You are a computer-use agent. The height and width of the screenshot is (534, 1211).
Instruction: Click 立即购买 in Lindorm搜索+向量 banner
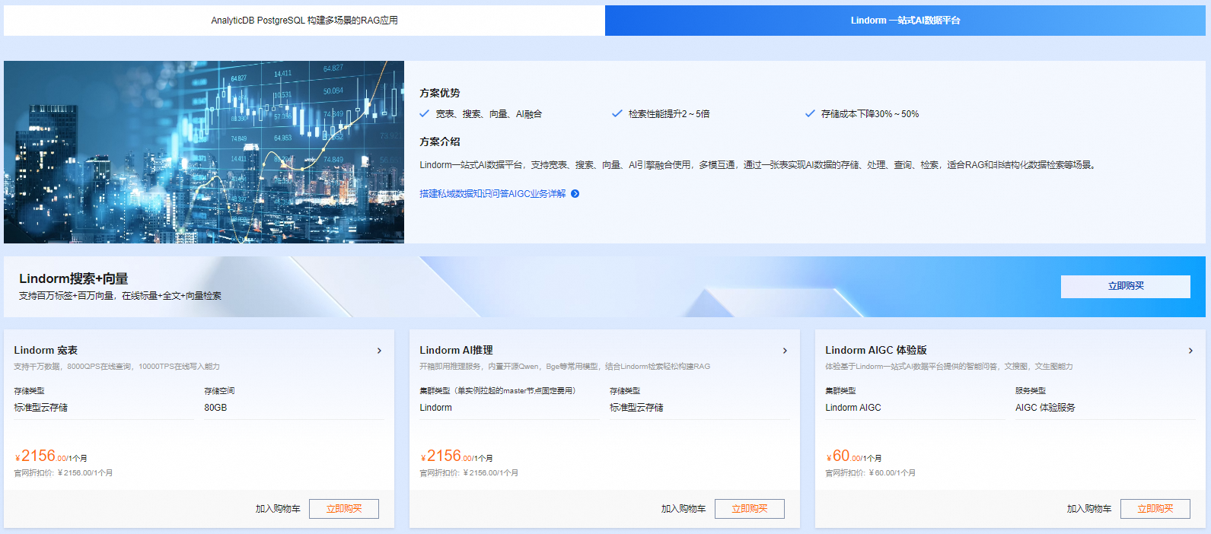coord(1126,286)
